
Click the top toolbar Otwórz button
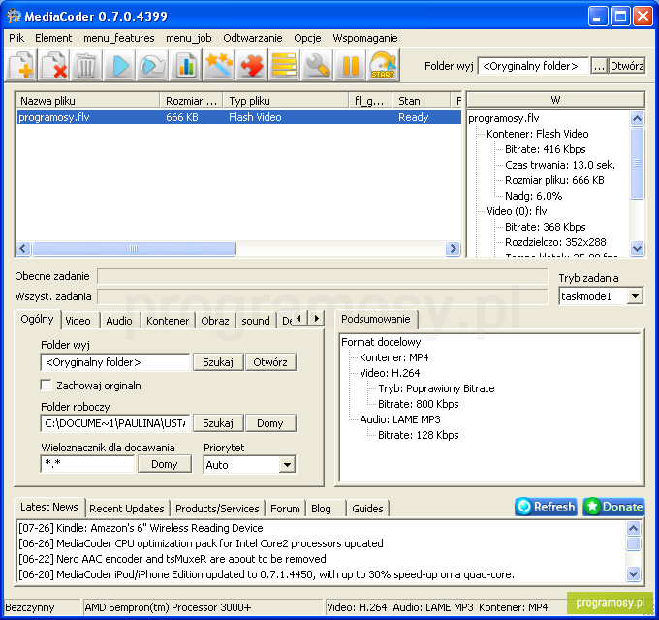coord(627,66)
